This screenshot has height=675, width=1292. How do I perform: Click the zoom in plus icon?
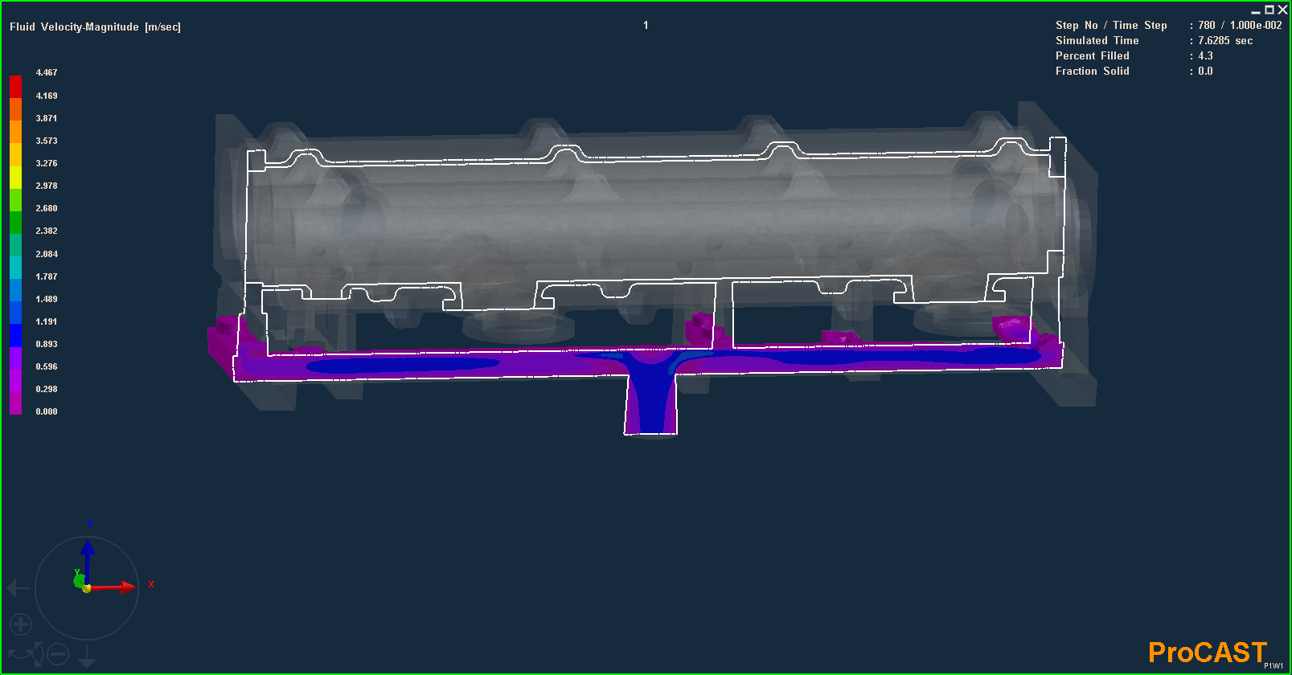coord(21,624)
